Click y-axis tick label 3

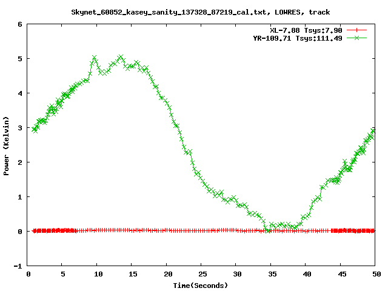tap(20, 128)
